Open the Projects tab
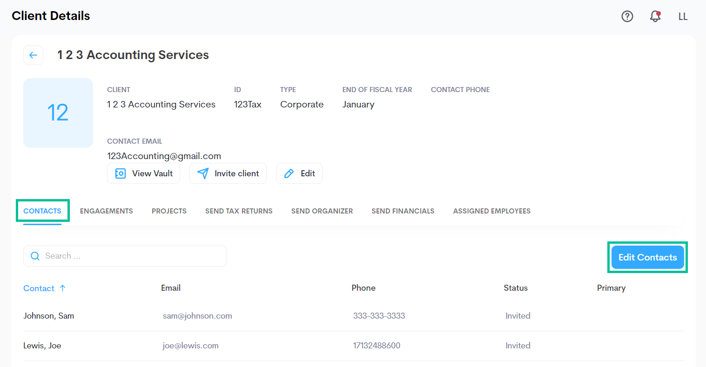Screen dimensions: 706x367 coord(169,211)
